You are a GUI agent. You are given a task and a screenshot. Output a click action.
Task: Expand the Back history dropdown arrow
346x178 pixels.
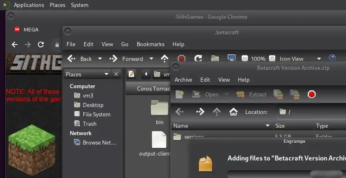pyautogui.click(x=100, y=59)
